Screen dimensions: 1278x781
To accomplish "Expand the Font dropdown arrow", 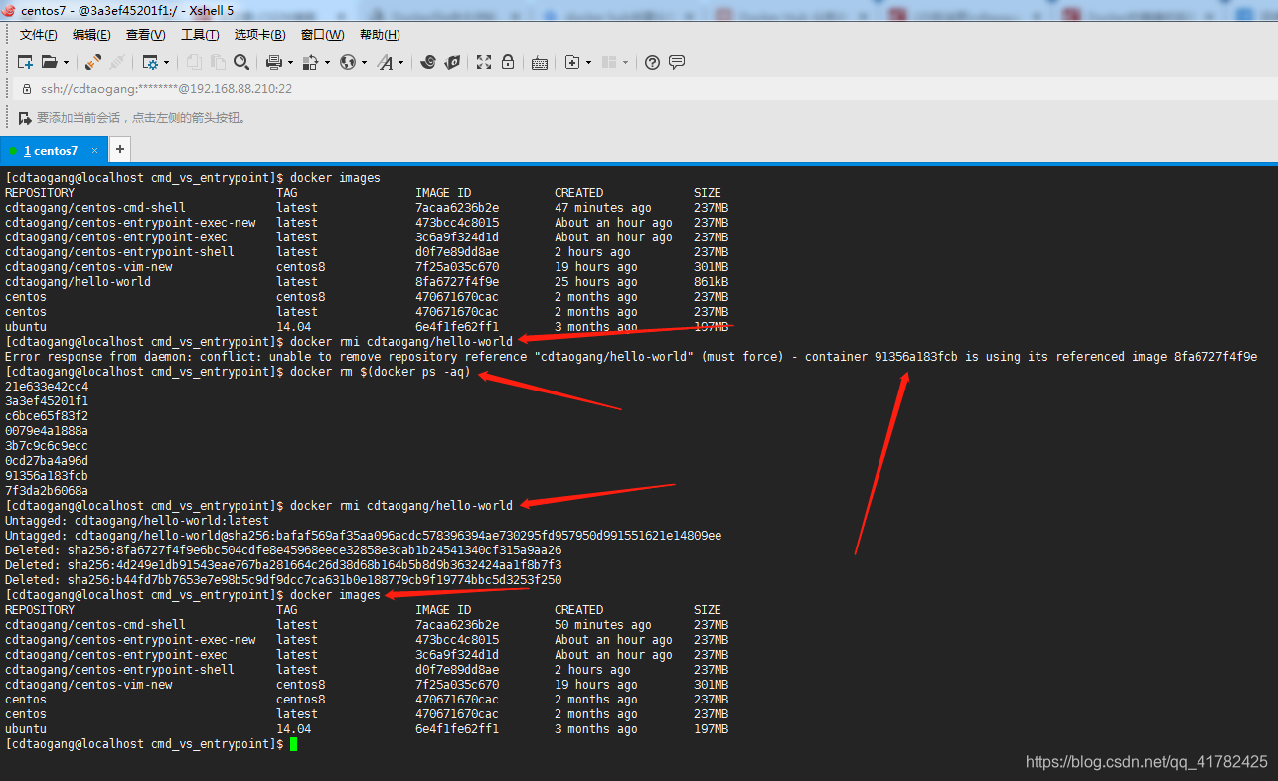I will click(401, 62).
